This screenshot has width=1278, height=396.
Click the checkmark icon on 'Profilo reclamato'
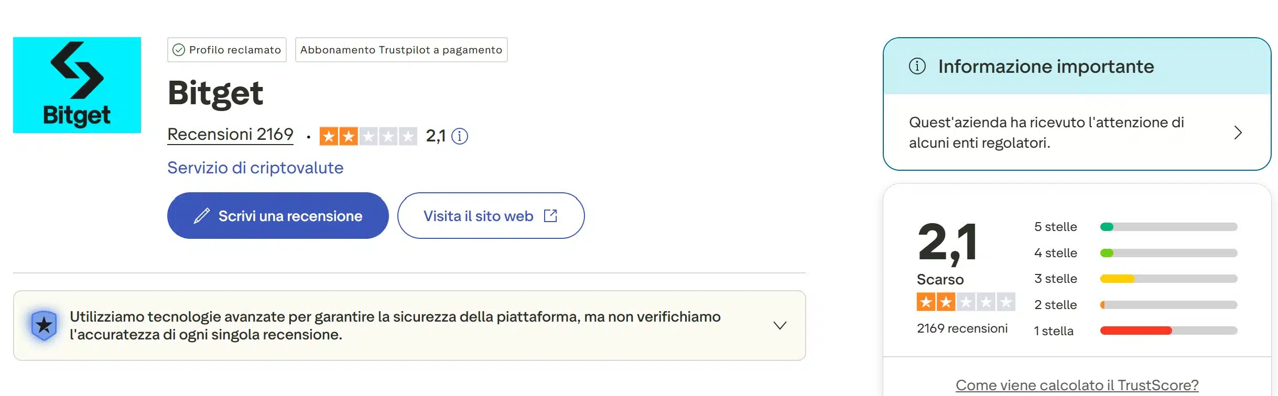(x=179, y=50)
